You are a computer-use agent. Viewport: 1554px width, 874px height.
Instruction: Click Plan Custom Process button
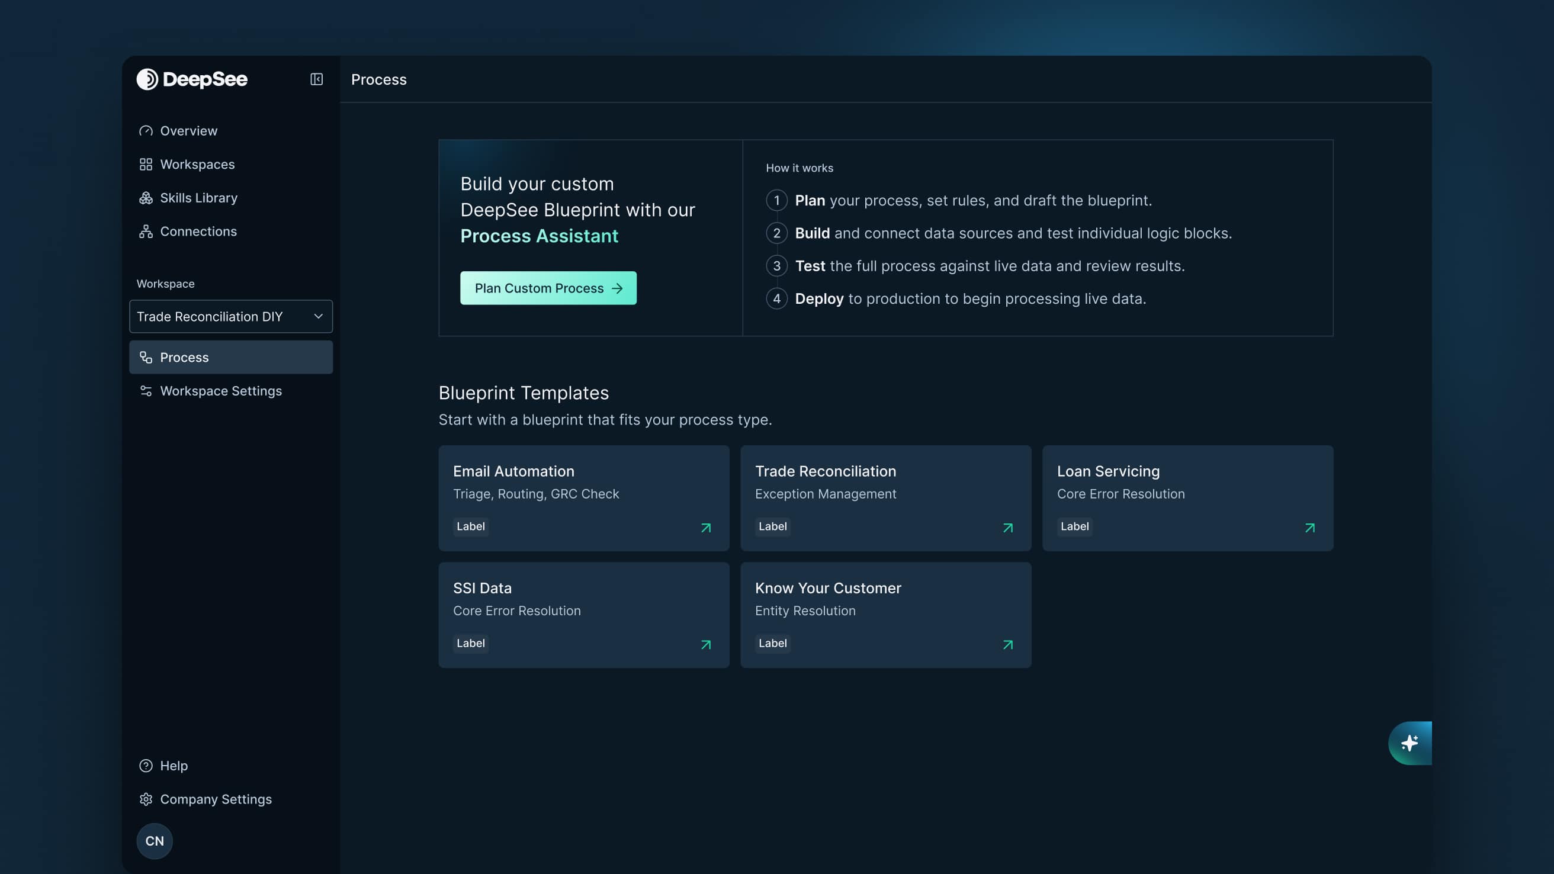pyautogui.click(x=548, y=288)
